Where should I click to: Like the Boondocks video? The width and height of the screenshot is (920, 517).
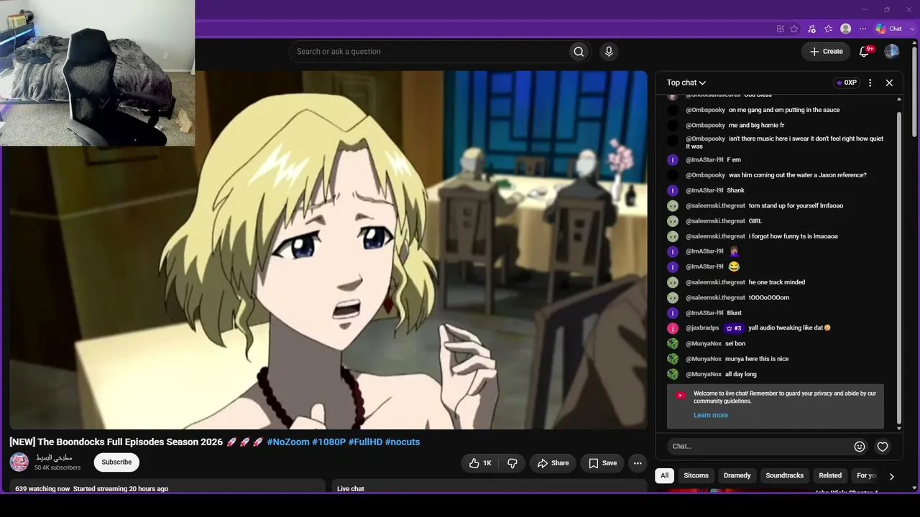(x=480, y=463)
